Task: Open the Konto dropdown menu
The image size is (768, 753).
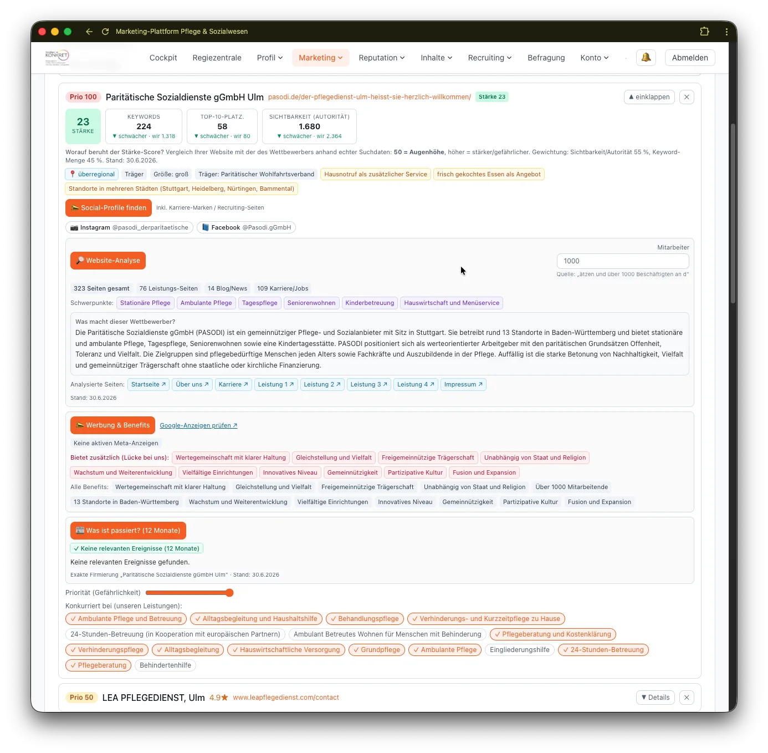Action: (x=595, y=58)
